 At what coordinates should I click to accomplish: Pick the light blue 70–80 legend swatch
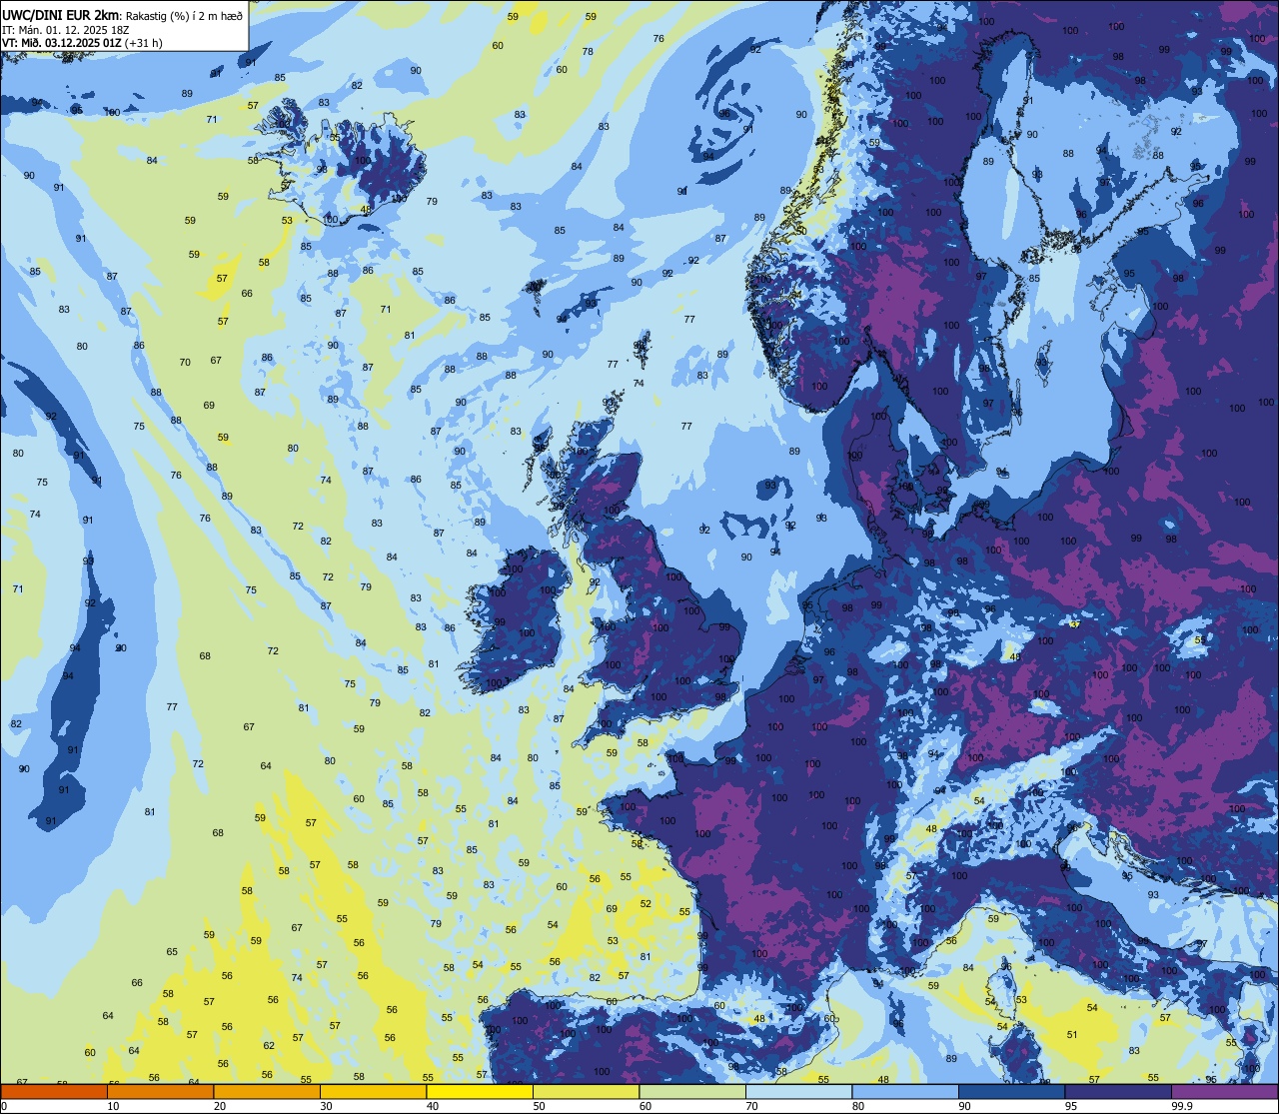point(798,1091)
